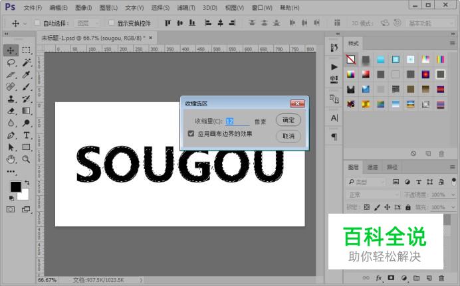Screen dimensions: 460x286
Task: Close the 收缩选区 dialog
Action: 297,104
